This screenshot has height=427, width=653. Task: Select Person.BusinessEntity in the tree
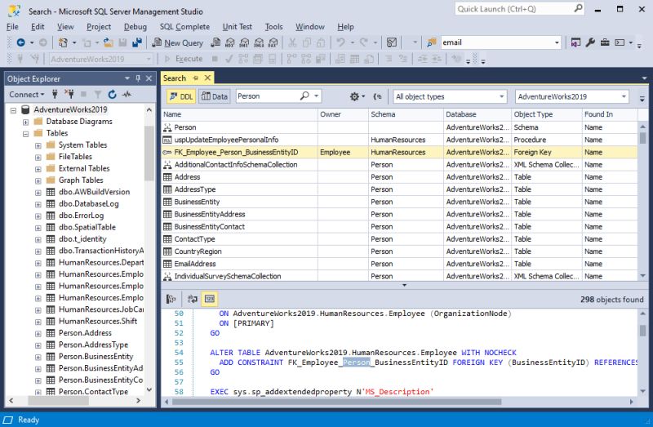96,357
